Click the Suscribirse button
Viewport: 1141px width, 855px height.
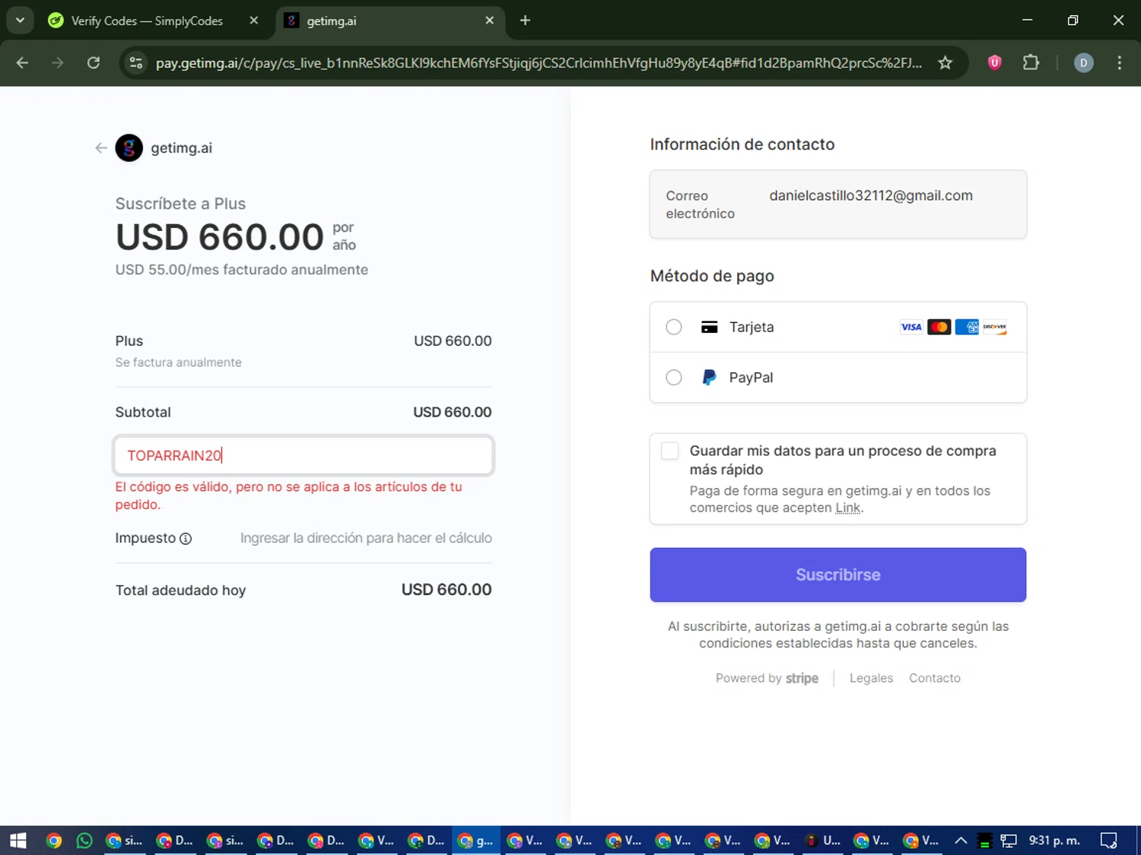[837, 575]
